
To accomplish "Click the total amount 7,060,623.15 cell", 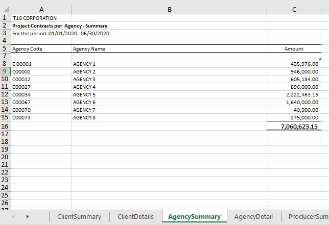I will pos(294,126).
